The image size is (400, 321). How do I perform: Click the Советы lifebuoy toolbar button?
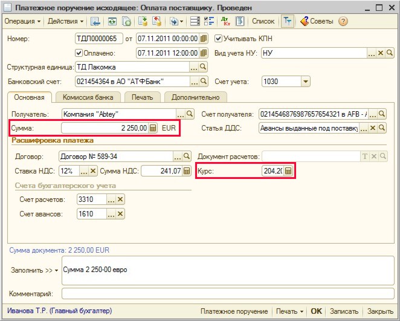click(317, 21)
